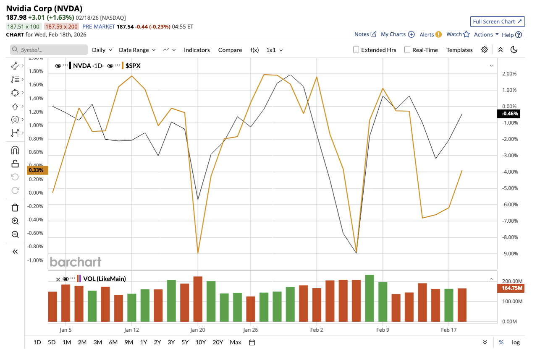Open the Alerts link
This screenshot has width=540, height=359.
[x=431, y=34]
